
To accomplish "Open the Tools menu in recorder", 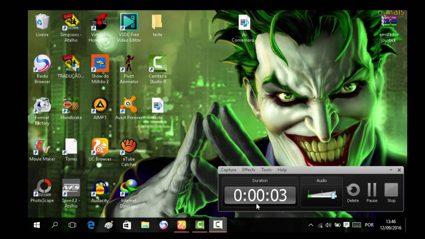I will coord(266,170).
